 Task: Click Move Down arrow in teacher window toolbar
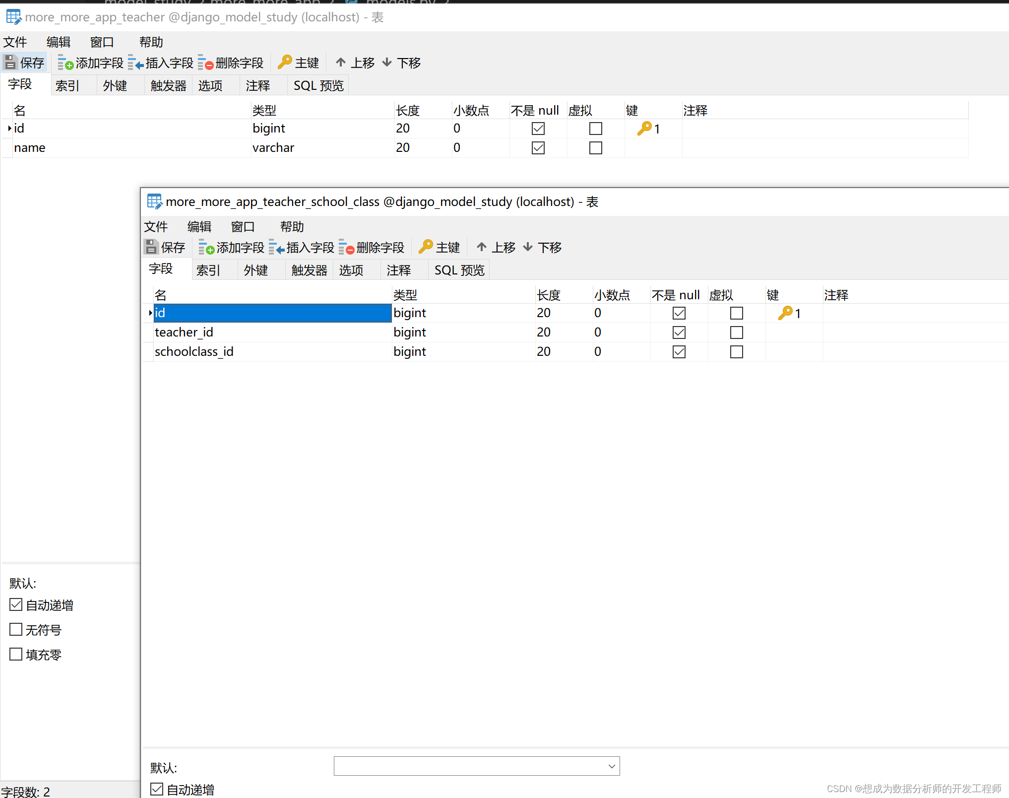tap(387, 63)
